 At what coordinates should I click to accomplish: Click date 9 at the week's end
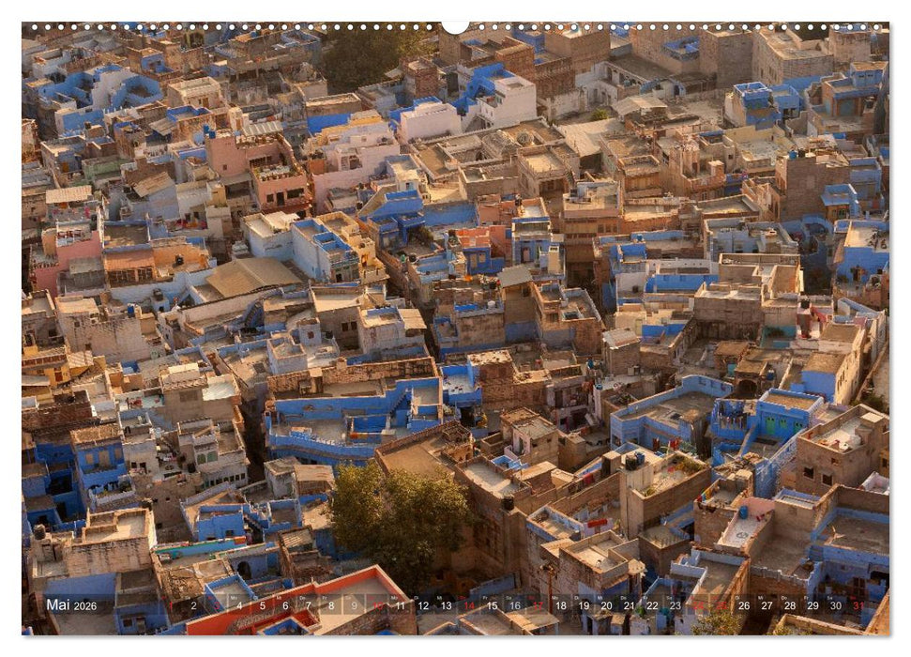tap(354, 605)
